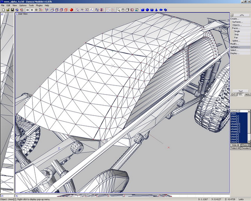Toggle MUL multi-select mode button
251x201 pixels.
(247, 94)
